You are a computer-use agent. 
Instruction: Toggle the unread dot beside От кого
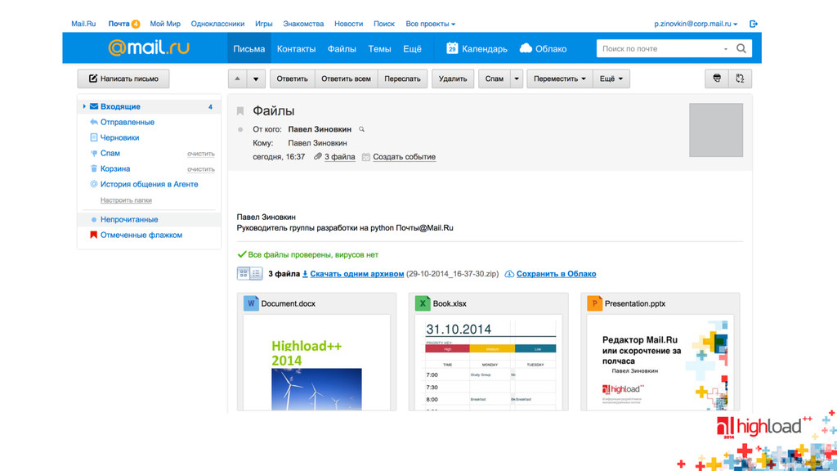pos(240,129)
